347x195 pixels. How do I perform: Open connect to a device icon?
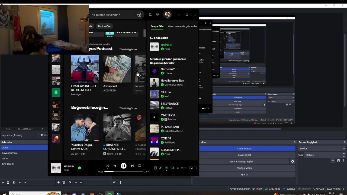[x=172, y=168]
